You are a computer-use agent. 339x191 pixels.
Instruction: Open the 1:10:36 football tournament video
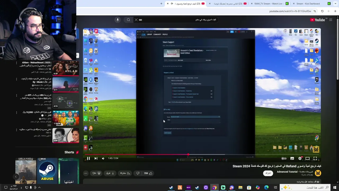tap(66, 118)
